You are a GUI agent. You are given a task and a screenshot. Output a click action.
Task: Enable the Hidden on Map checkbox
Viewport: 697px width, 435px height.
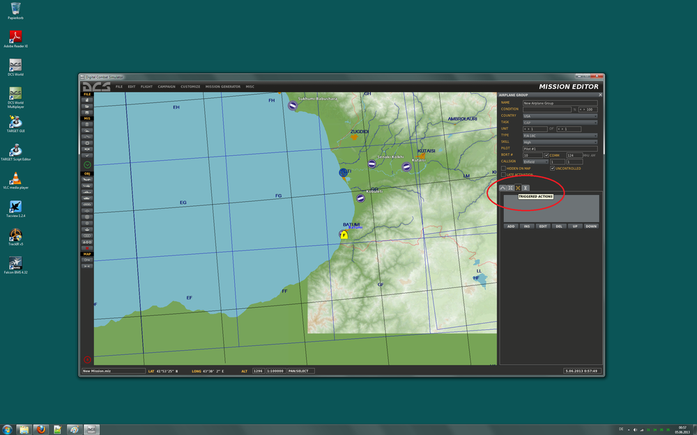[504, 168]
